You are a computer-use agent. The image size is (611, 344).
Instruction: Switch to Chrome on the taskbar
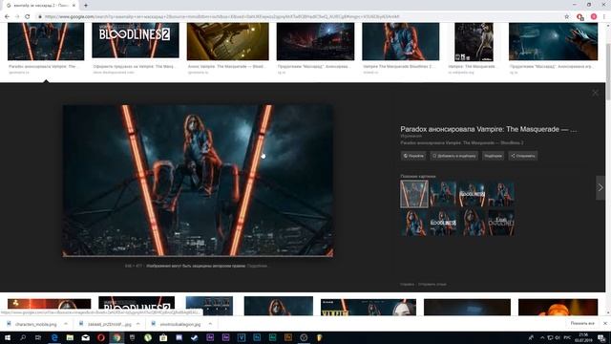(116, 337)
